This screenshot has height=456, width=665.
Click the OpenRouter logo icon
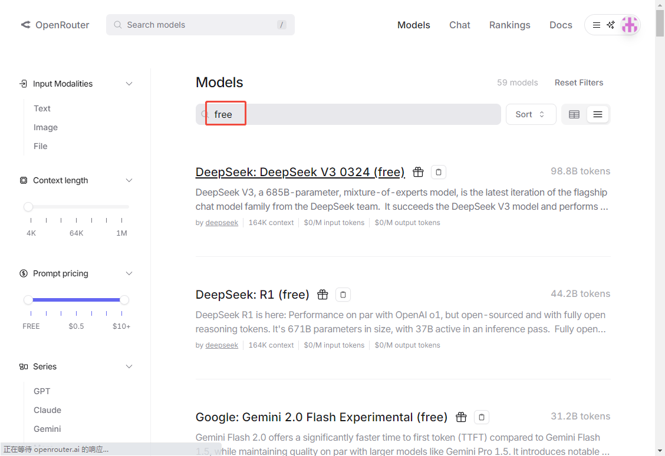[x=25, y=25]
